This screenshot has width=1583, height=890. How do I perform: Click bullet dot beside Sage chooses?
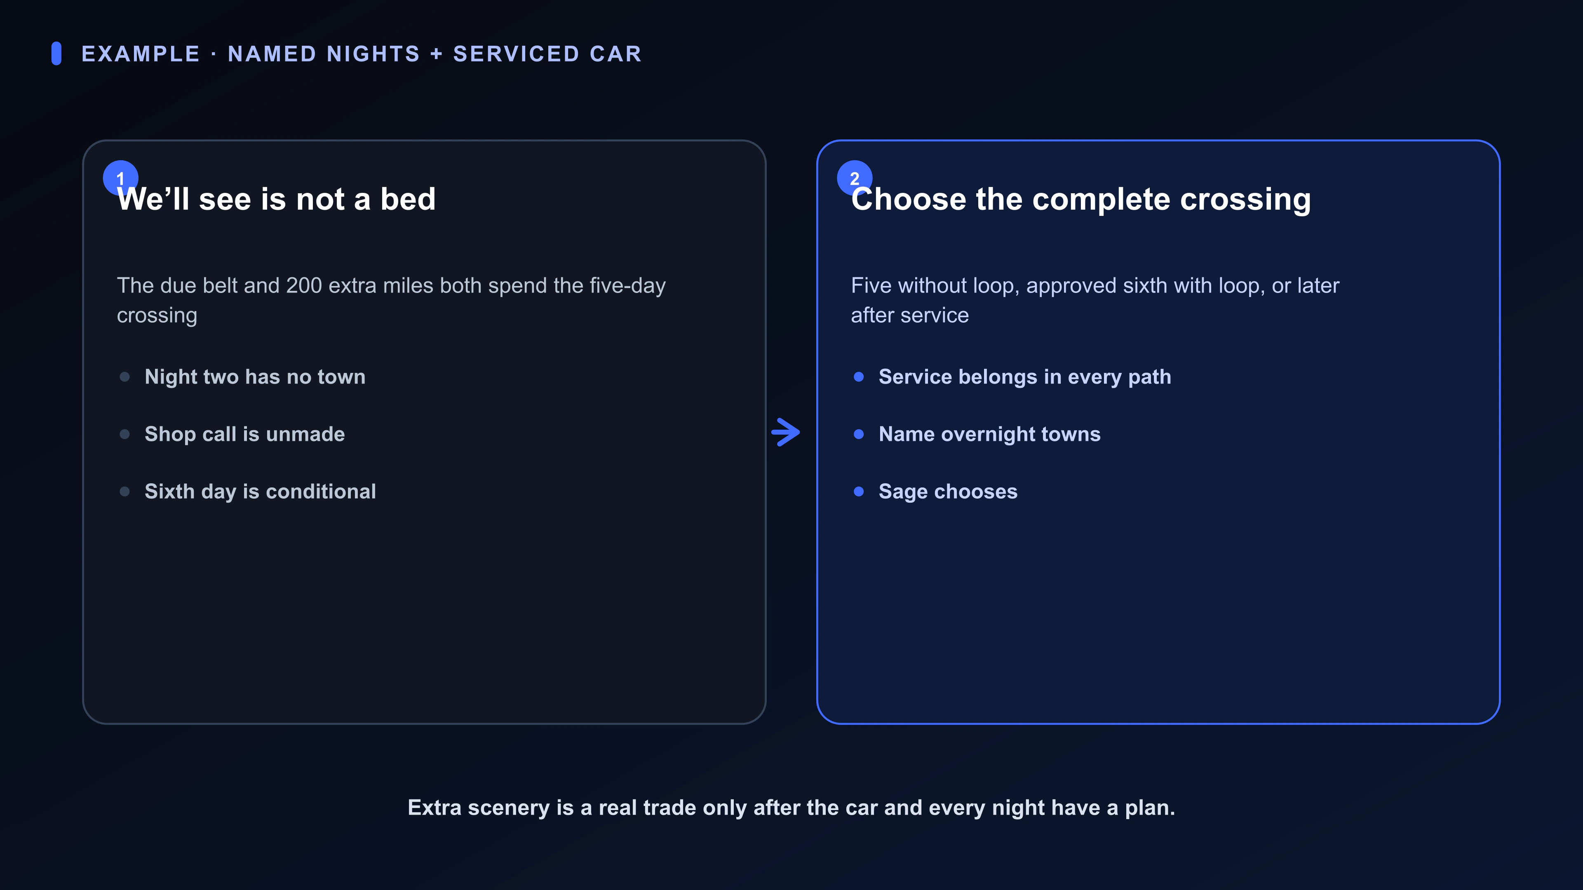(x=859, y=492)
